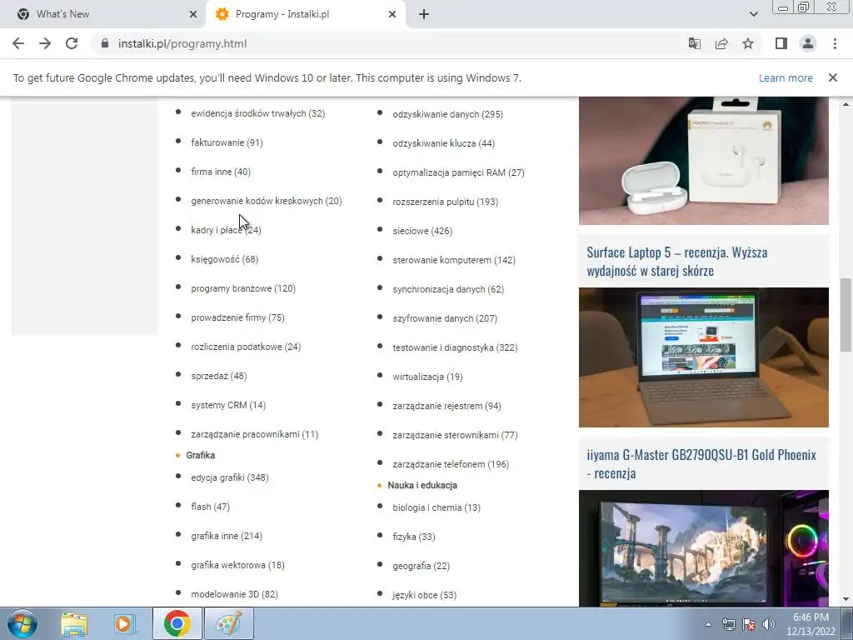Image resolution: width=853 pixels, height=640 pixels.
Task: Open the Surface Laptop 5 photo thumbnail
Action: point(703,357)
